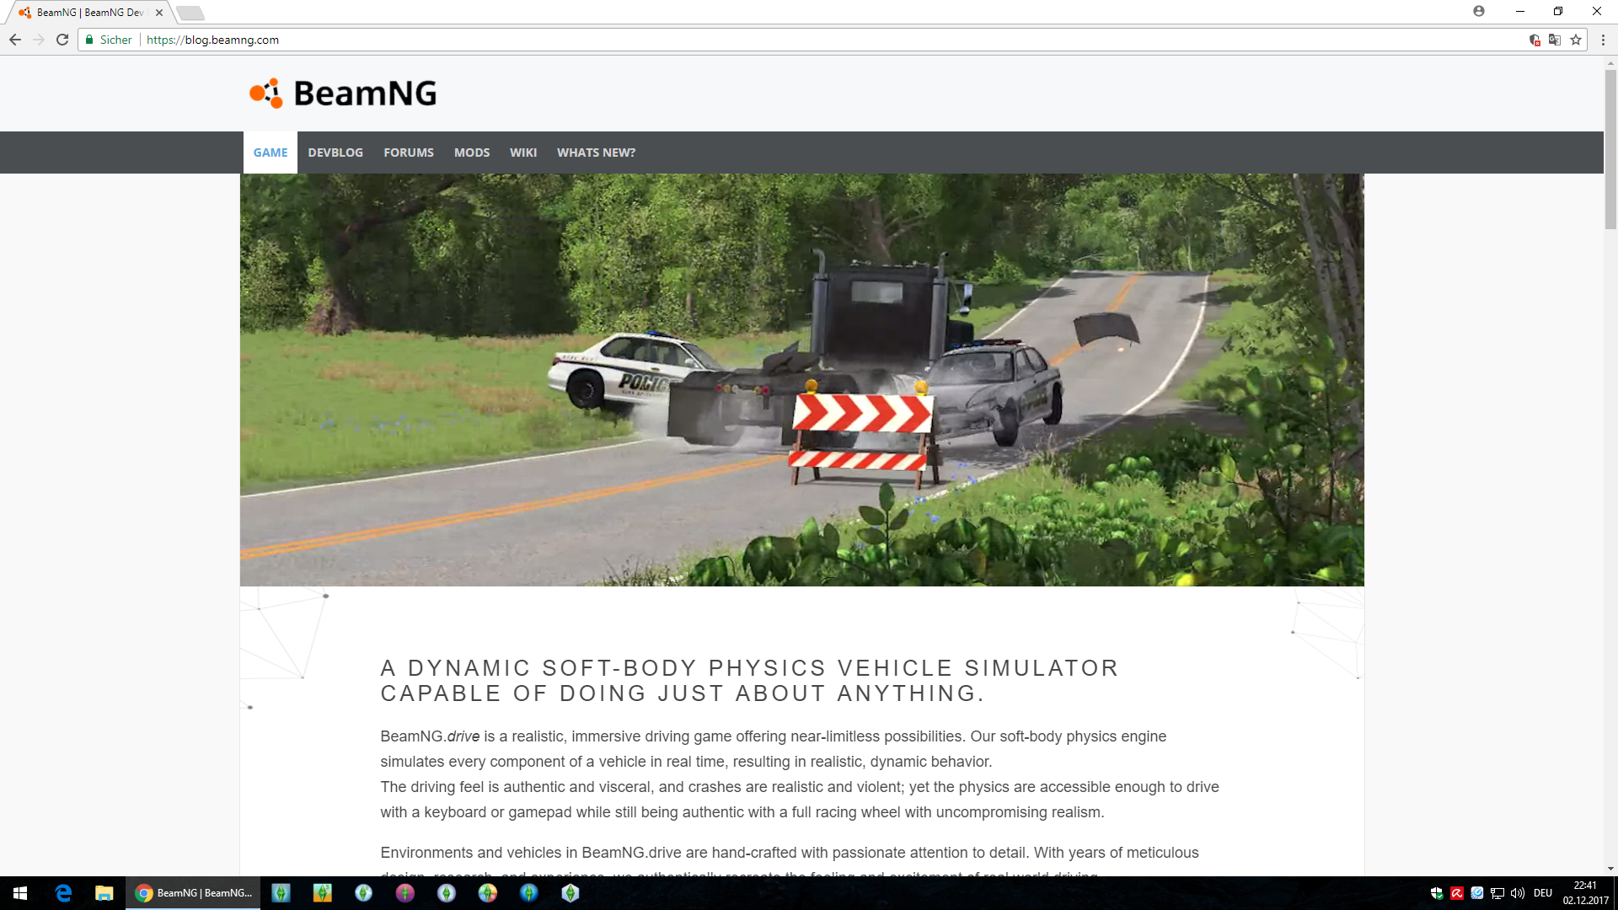The width and height of the screenshot is (1618, 910).
Task: Click the soft-body physics simulator headline
Action: coord(749,681)
